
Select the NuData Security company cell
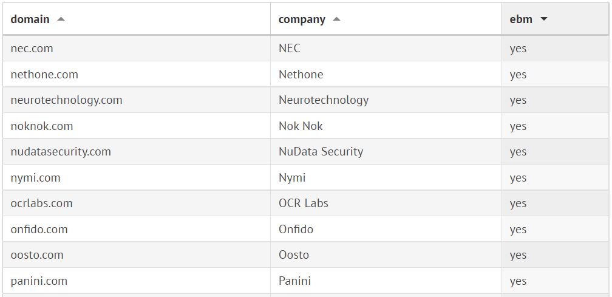pyautogui.click(x=321, y=152)
